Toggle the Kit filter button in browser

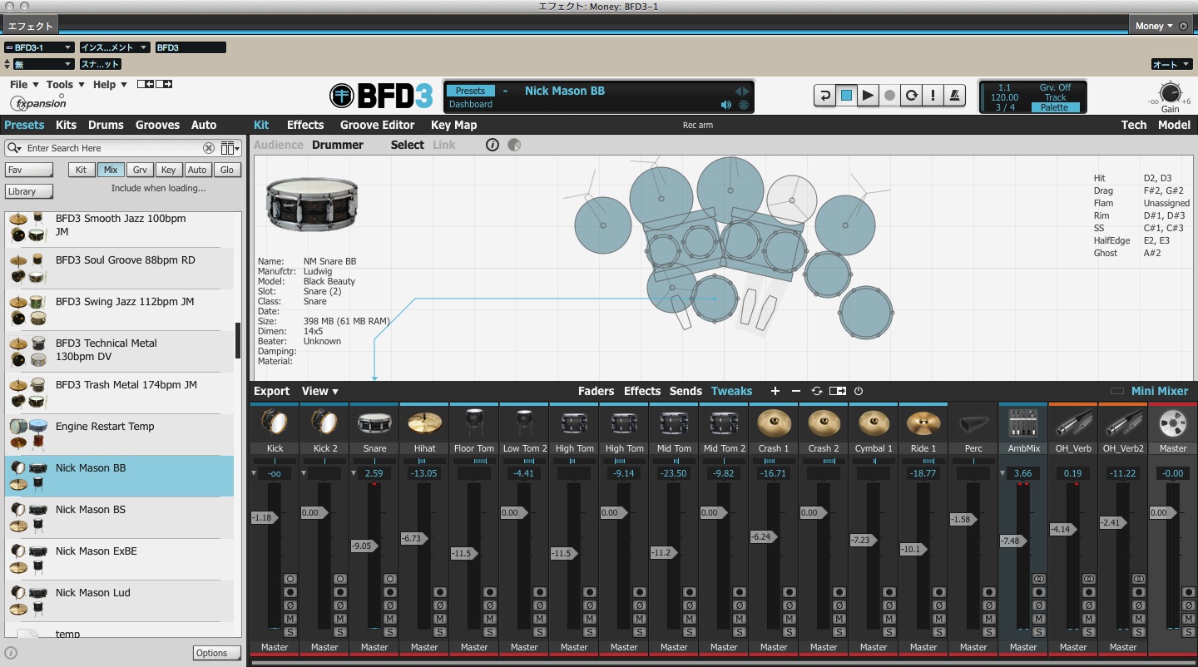[x=81, y=170]
